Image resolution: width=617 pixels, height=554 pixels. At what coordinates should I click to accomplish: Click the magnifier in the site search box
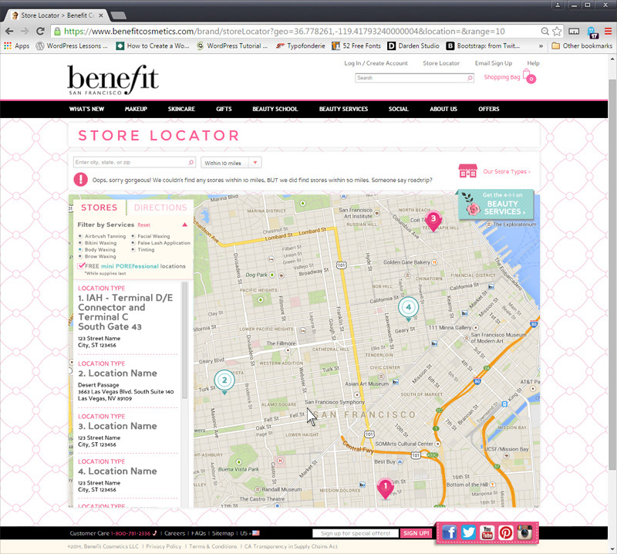(470, 78)
